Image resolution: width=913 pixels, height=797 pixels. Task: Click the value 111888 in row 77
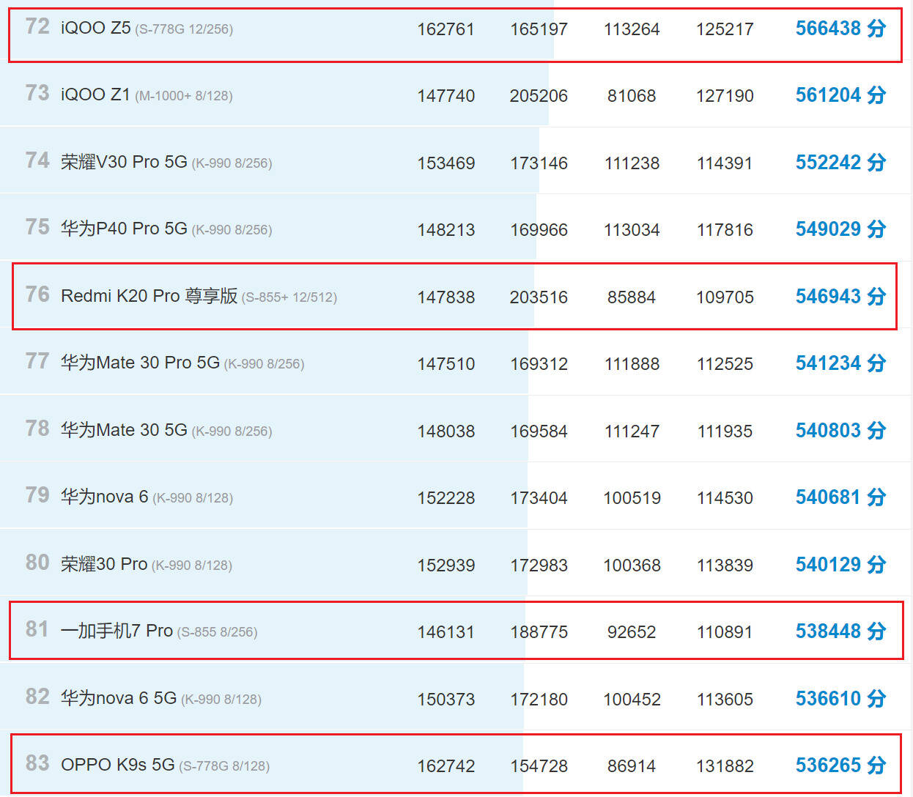pyautogui.click(x=632, y=364)
